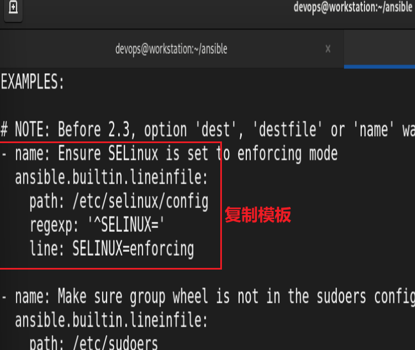The width and height of the screenshot is (415, 350).
Task: Click the first ansible.builtin.lineinfile: line
Action: (x=111, y=177)
